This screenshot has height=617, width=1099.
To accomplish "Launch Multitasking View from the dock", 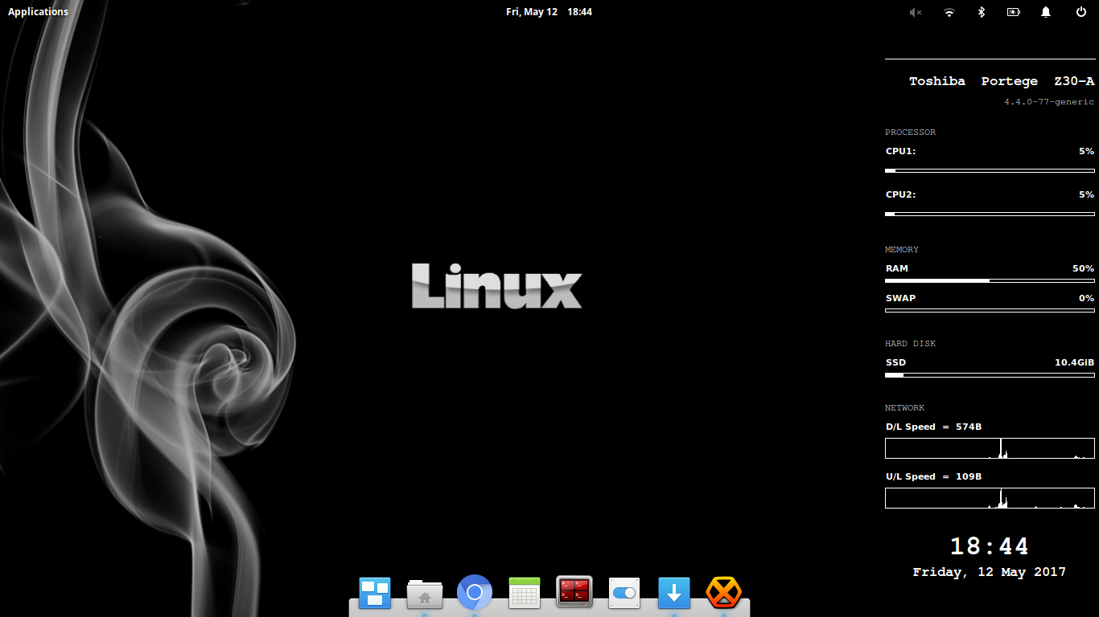I will coord(375,593).
